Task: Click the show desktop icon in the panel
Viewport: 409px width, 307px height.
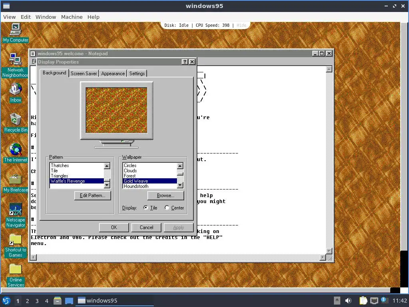Action: (x=69, y=301)
